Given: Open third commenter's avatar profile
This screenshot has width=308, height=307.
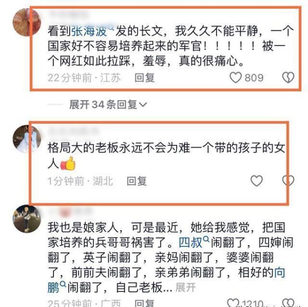Looking at the screenshot, I should pos(27,219).
